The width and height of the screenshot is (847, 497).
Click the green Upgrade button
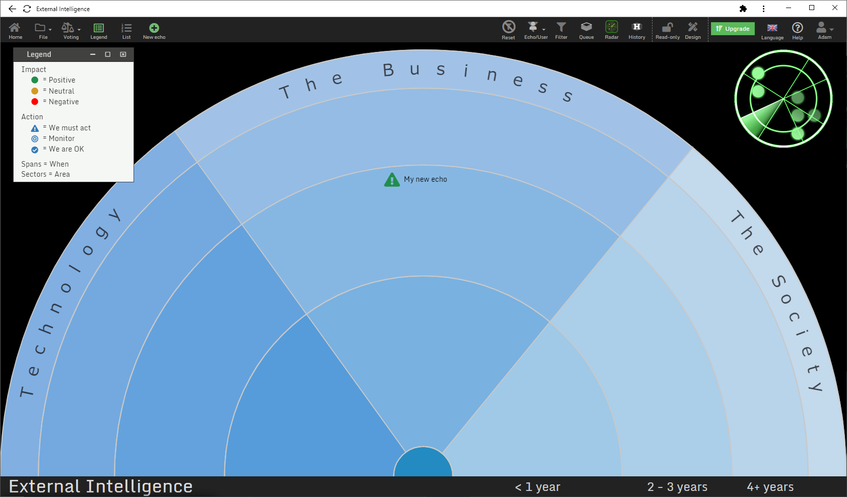tap(733, 29)
